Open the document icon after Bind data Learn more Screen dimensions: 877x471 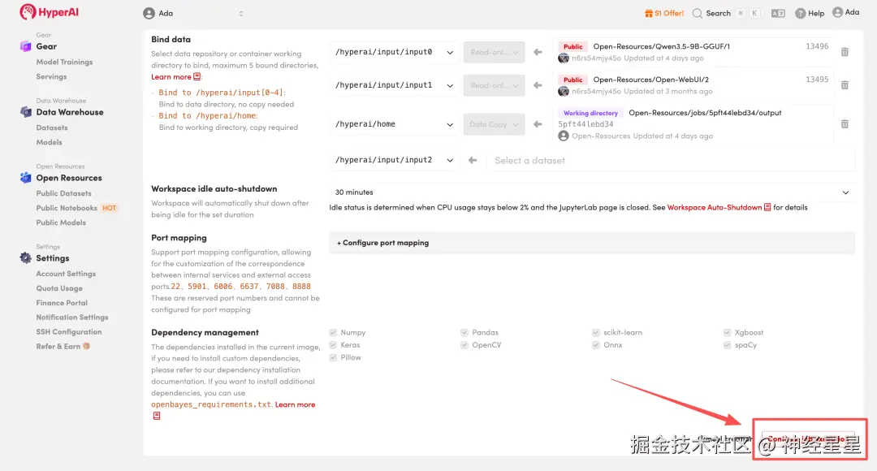coord(197,76)
